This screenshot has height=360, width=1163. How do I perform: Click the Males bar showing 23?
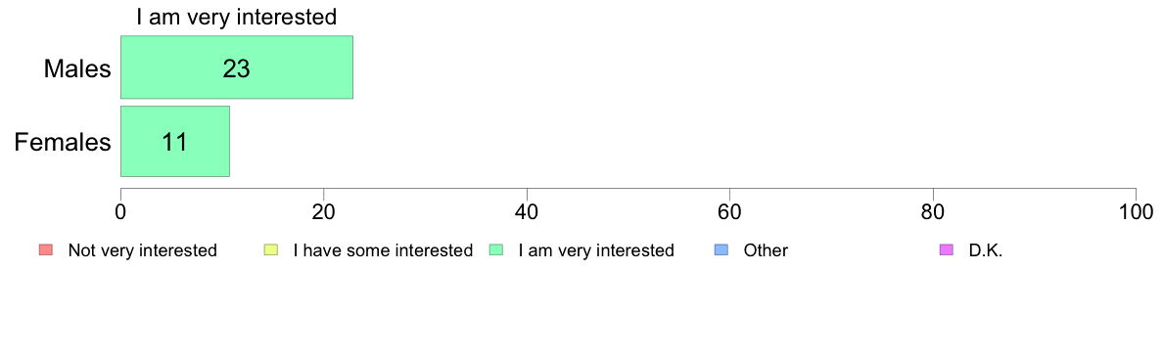[237, 67]
